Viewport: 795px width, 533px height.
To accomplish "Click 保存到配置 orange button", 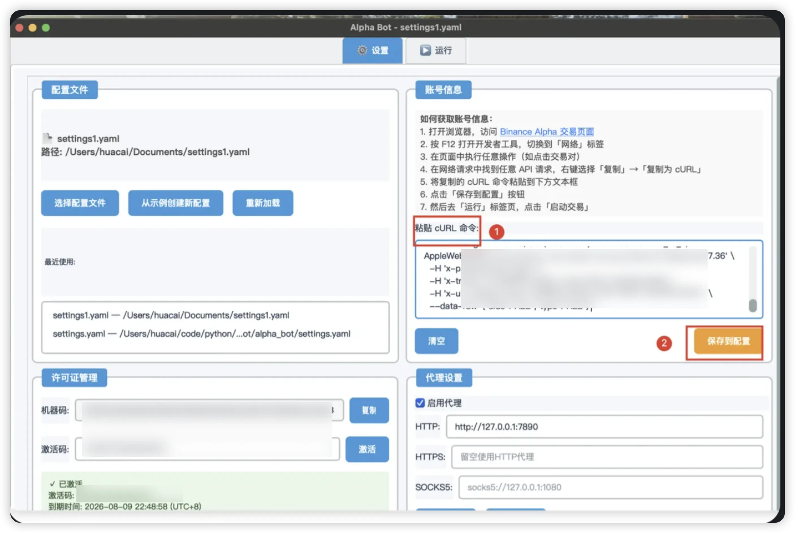I will [728, 341].
